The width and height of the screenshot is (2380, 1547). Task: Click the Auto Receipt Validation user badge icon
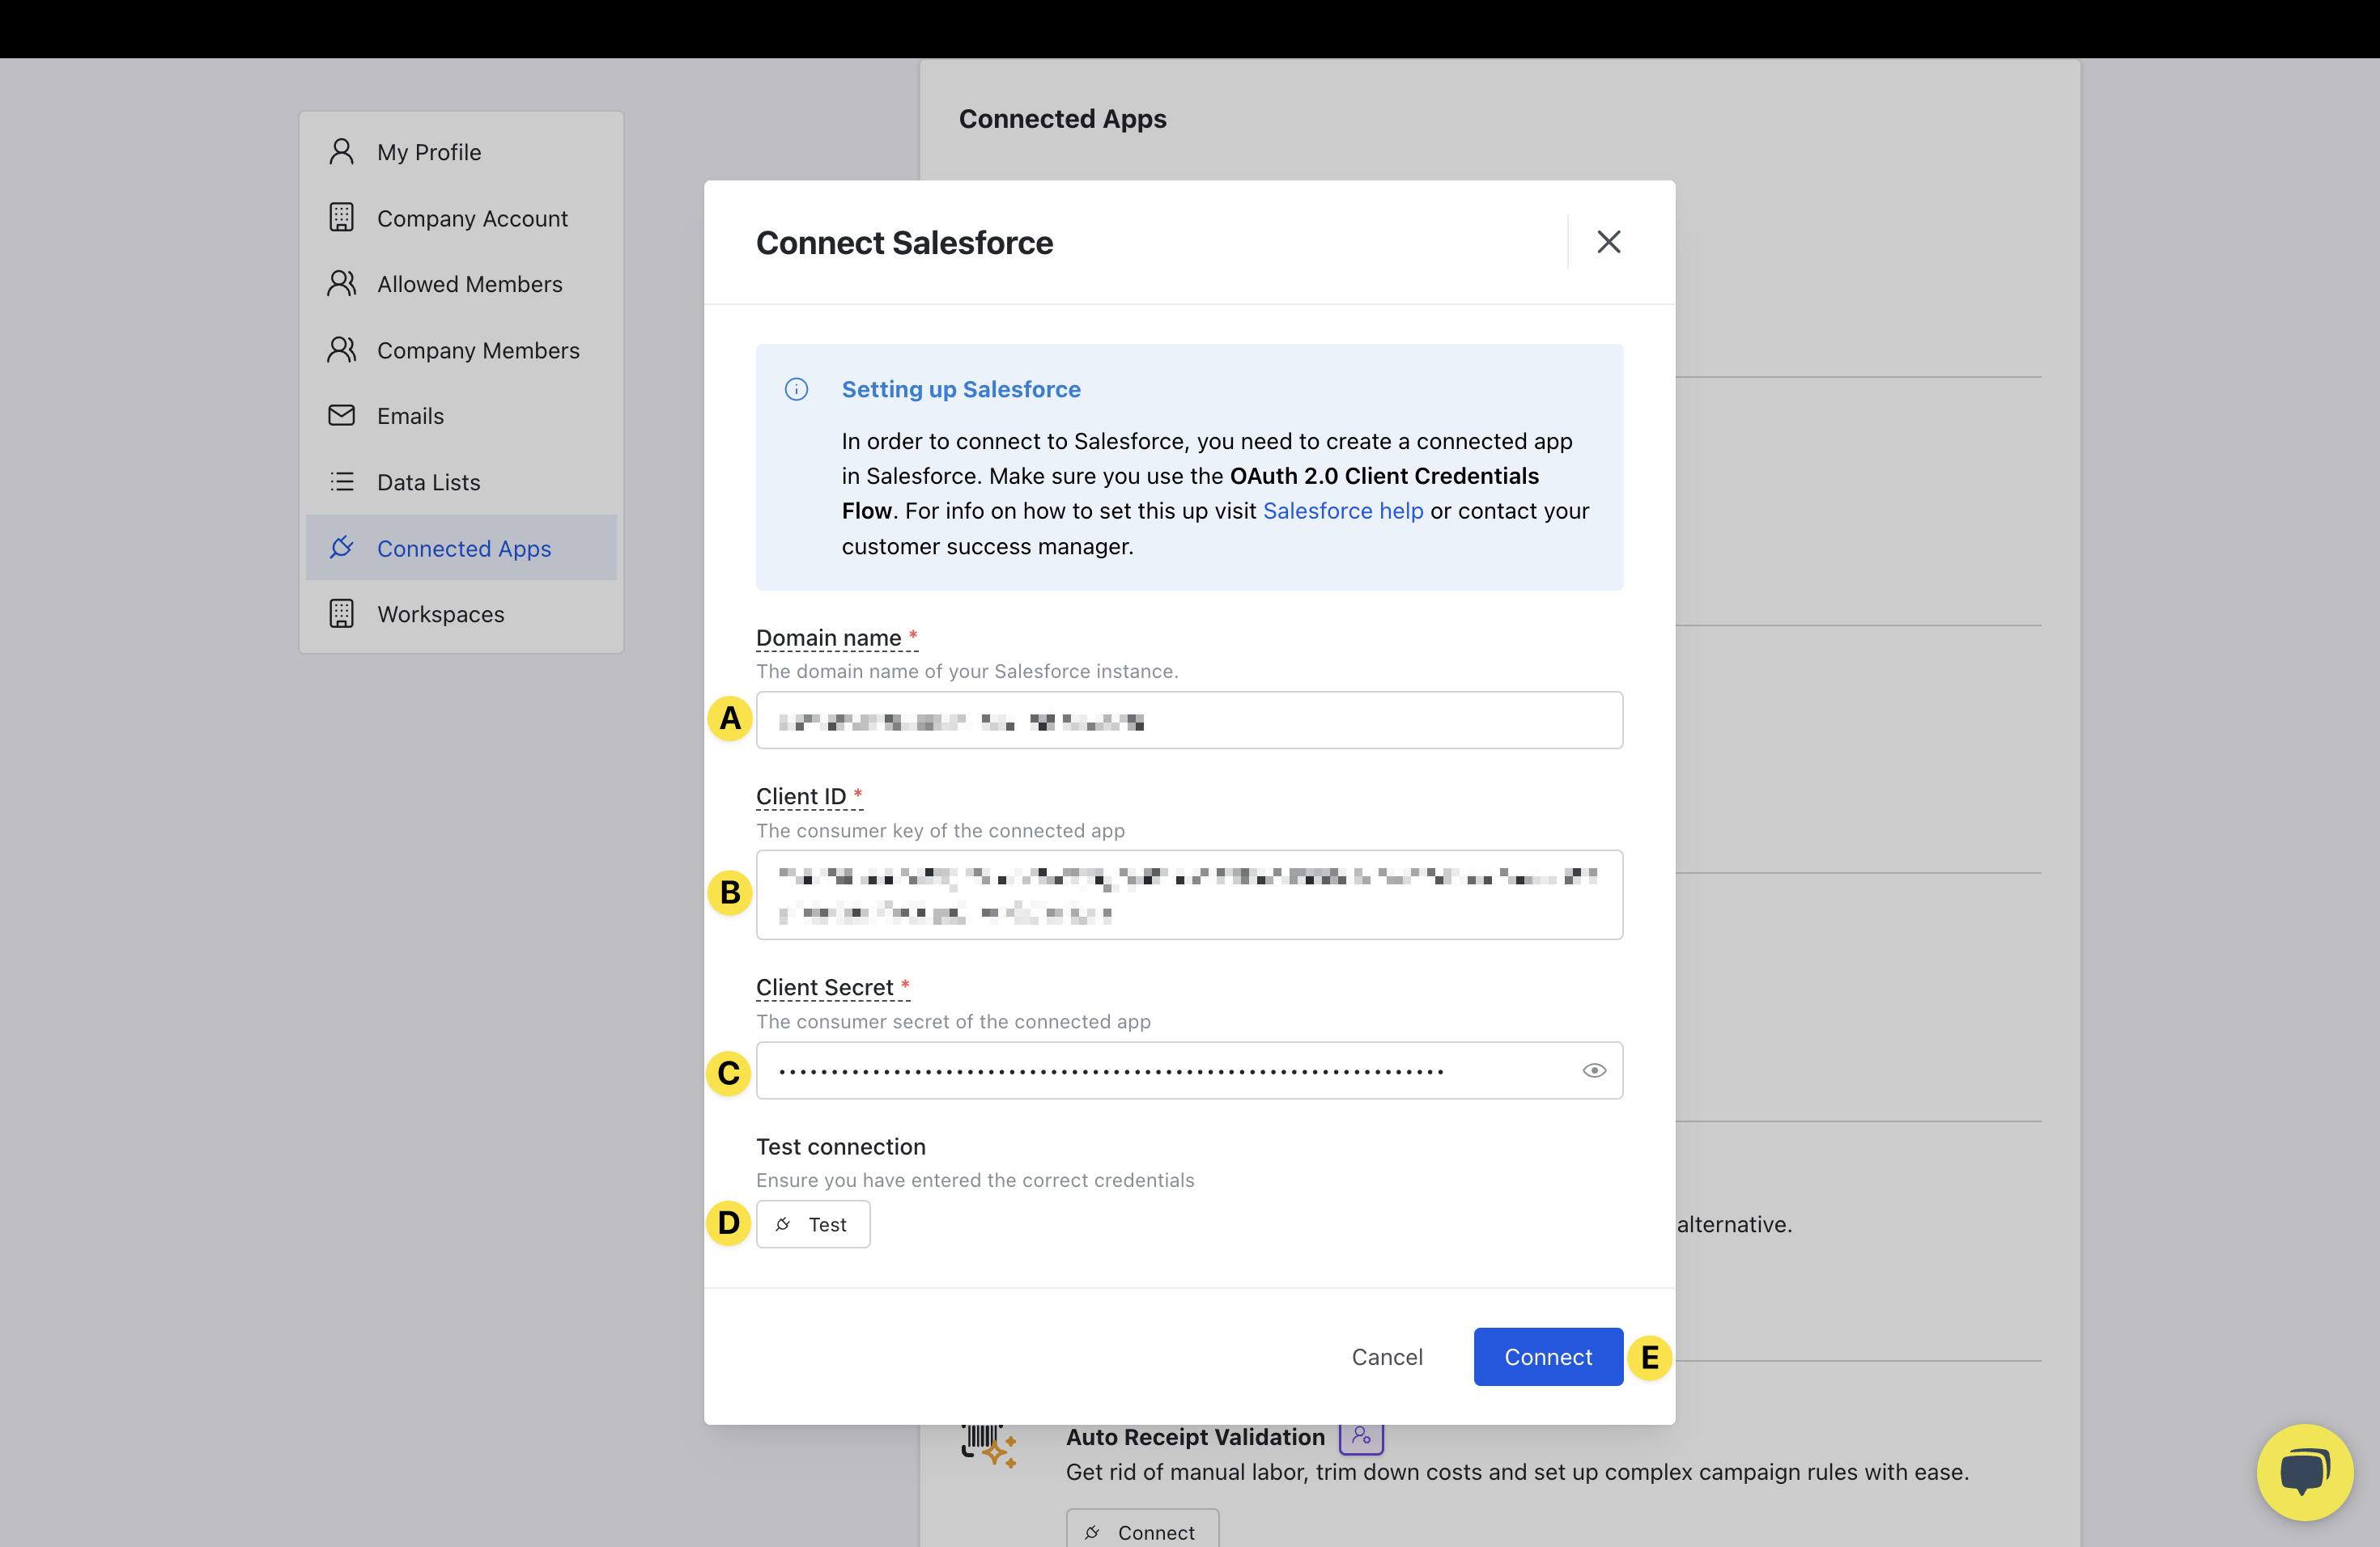pyautogui.click(x=1360, y=1436)
